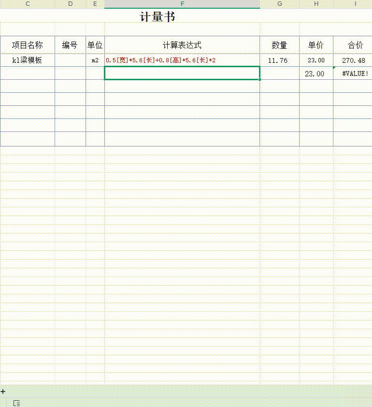
Task: Click the 计量书 title cell
Action: point(157,17)
